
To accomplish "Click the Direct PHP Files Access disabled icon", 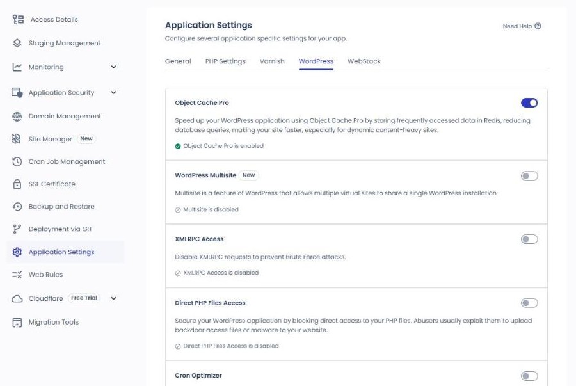I will click(x=178, y=346).
